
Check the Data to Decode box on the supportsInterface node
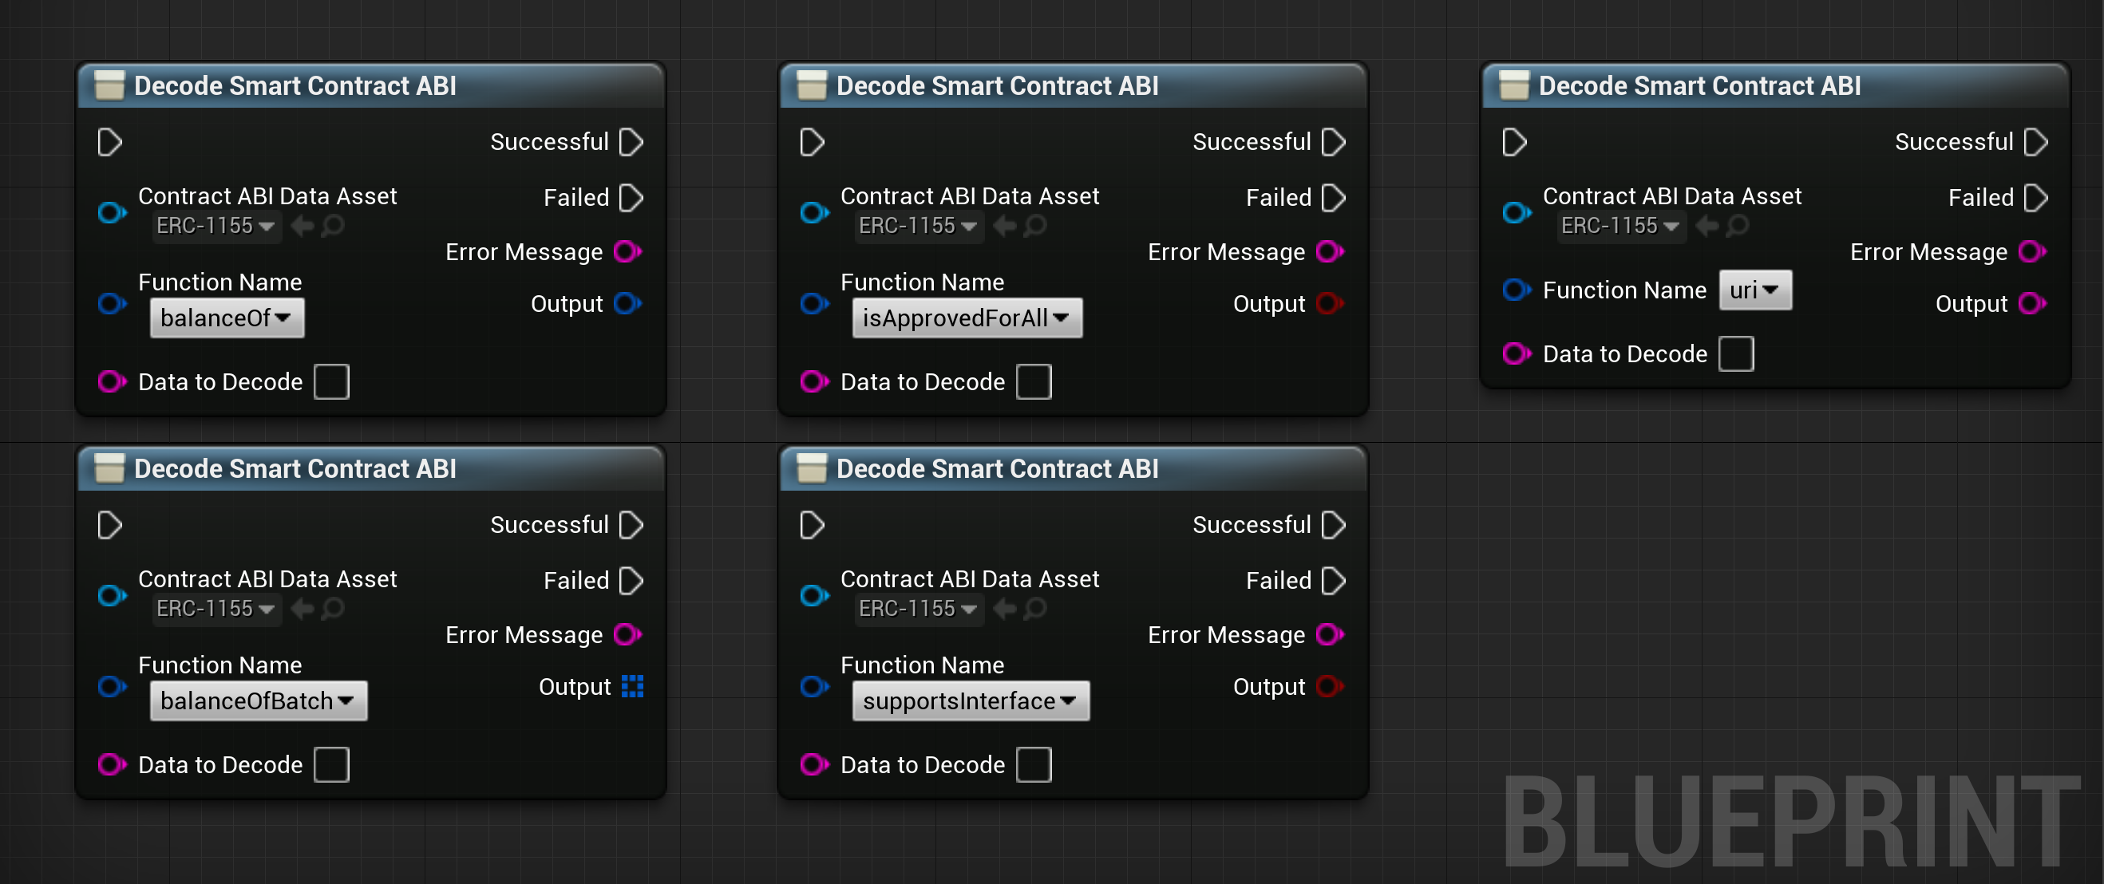(1033, 764)
